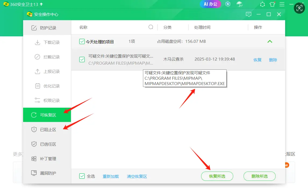Open the main hamburger menu icon
This screenshot has height=193, width=308.
(282, 4)
